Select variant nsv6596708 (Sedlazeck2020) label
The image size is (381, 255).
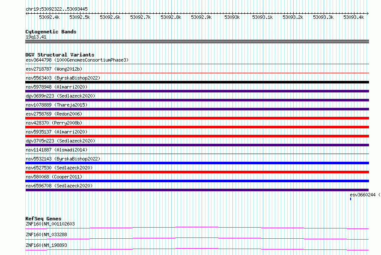point(59,186)
